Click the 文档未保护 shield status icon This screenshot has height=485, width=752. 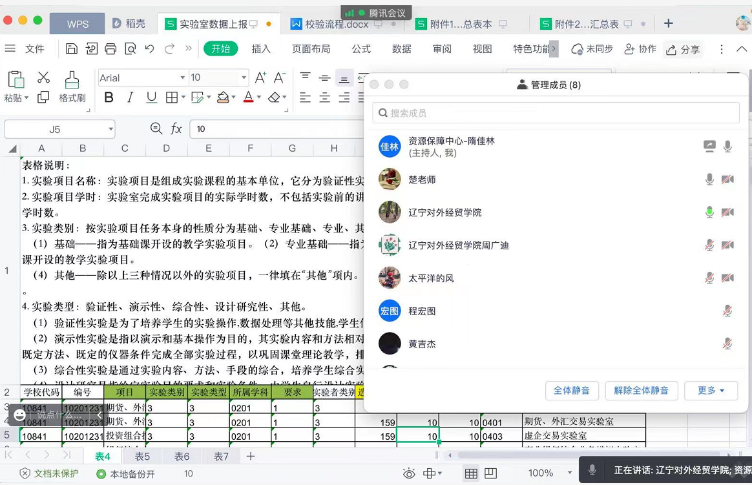[x=25, y=473]
